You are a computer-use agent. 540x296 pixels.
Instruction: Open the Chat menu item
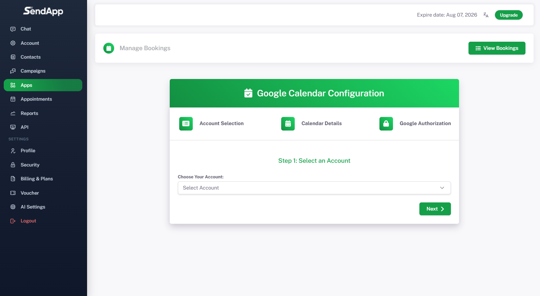(x=43, y=29)
